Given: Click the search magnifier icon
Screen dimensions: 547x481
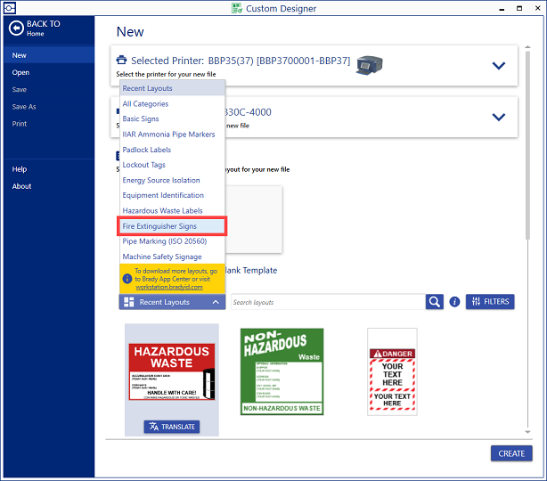Looking at the screenshot, I should click(x=434, y=302).
